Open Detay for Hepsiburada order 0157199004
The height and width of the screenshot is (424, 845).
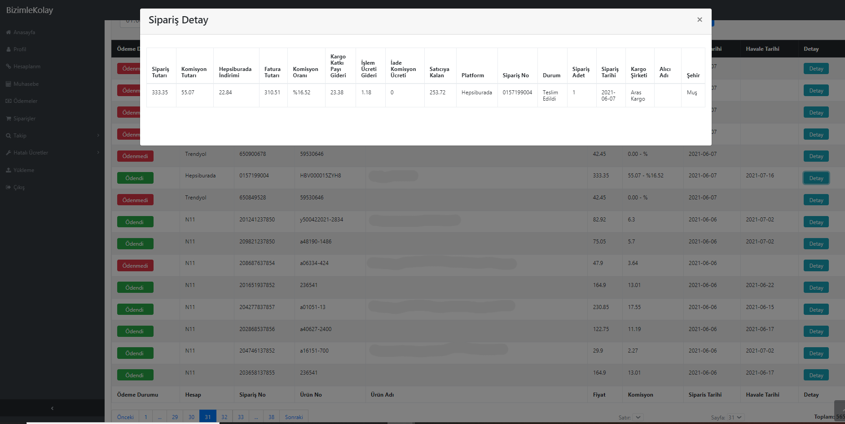pos(816,178)
